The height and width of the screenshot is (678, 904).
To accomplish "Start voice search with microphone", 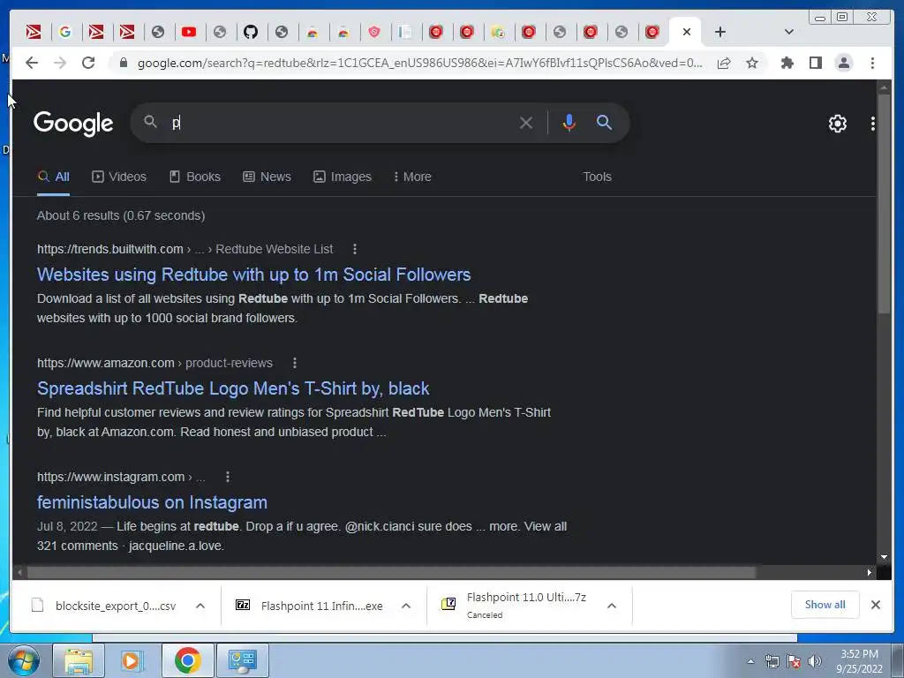I will coord(569,122).
